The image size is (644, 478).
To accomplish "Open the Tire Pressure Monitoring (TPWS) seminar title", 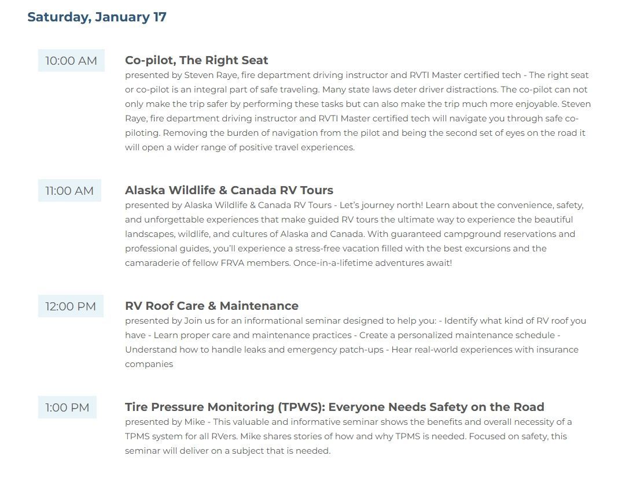I will pyautogui.click(x=334, y=407).
